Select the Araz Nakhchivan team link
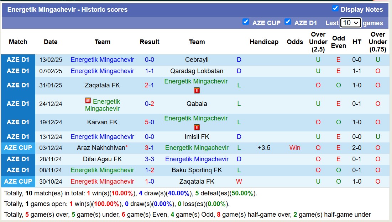 101,148
